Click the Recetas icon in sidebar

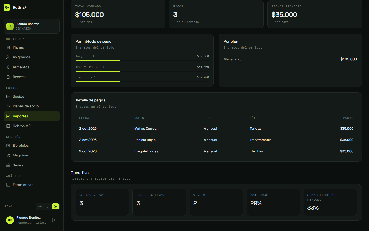pos(8,77)
